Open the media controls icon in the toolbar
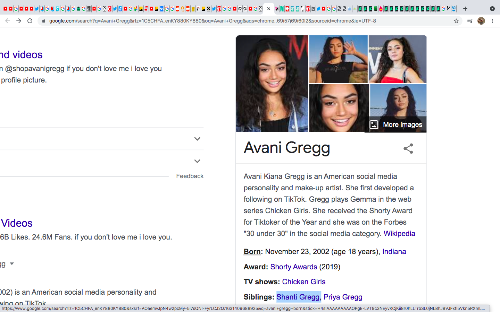The image size is (500, 312). tap(470, 21)
